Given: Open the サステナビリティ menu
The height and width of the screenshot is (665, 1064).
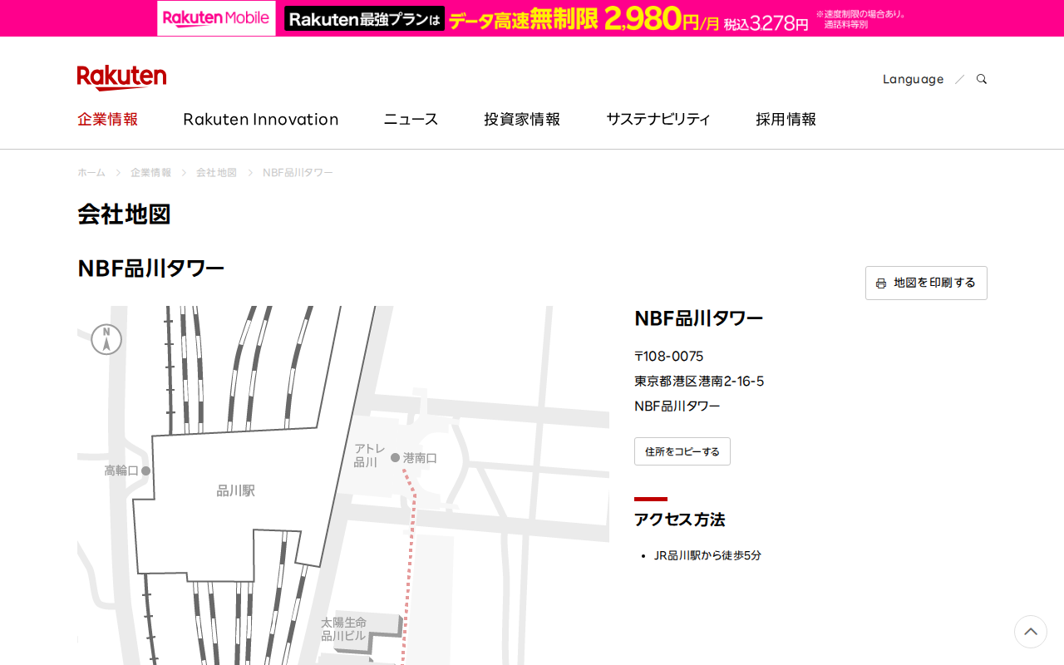Looking at the screenshot, I should pos(658,119).
